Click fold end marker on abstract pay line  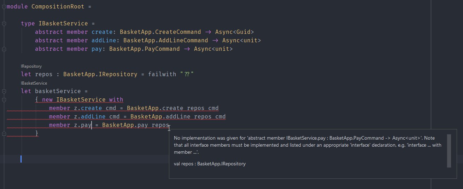click(4, 49)
